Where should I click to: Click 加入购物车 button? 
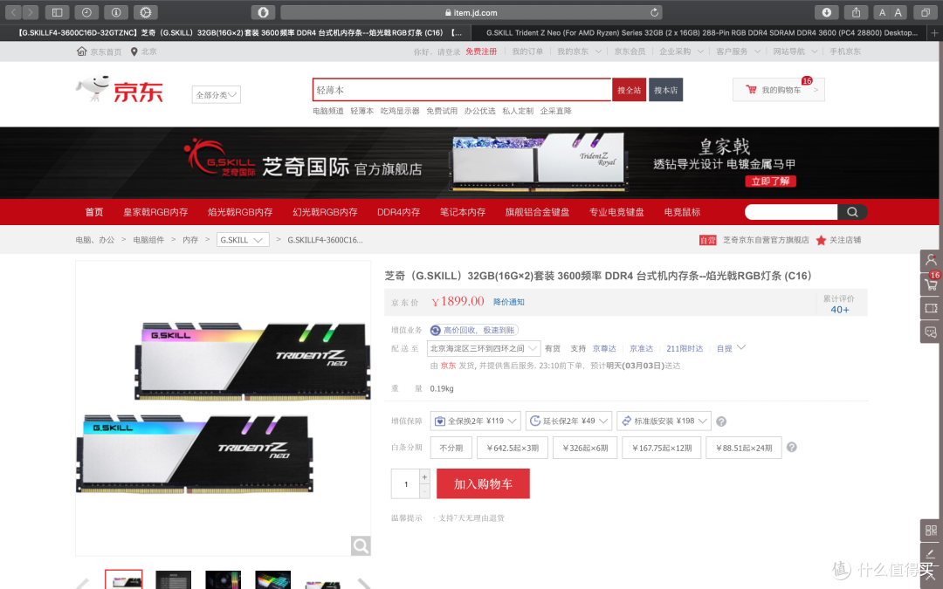(x=483, y=483)
